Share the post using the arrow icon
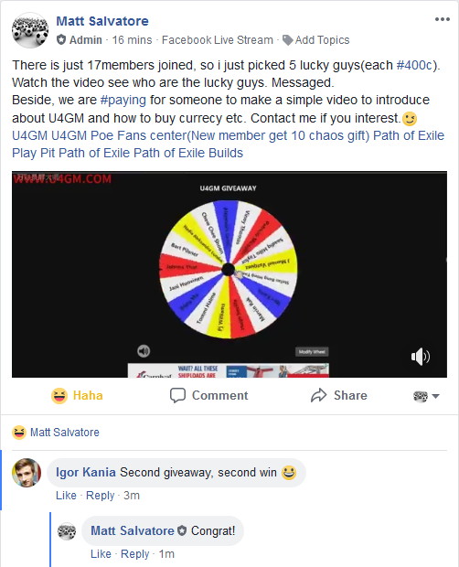The image size is (459, 567). pyautogui.click(x=339, y=396)
